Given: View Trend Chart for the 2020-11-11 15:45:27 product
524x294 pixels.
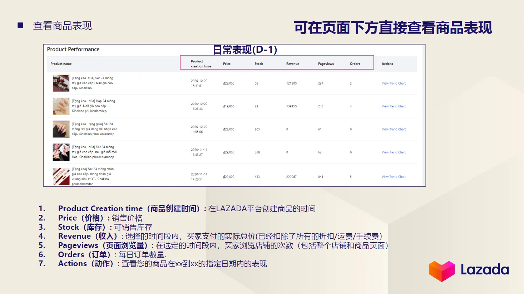Looking at the screenshot, I should pos(393,152).
